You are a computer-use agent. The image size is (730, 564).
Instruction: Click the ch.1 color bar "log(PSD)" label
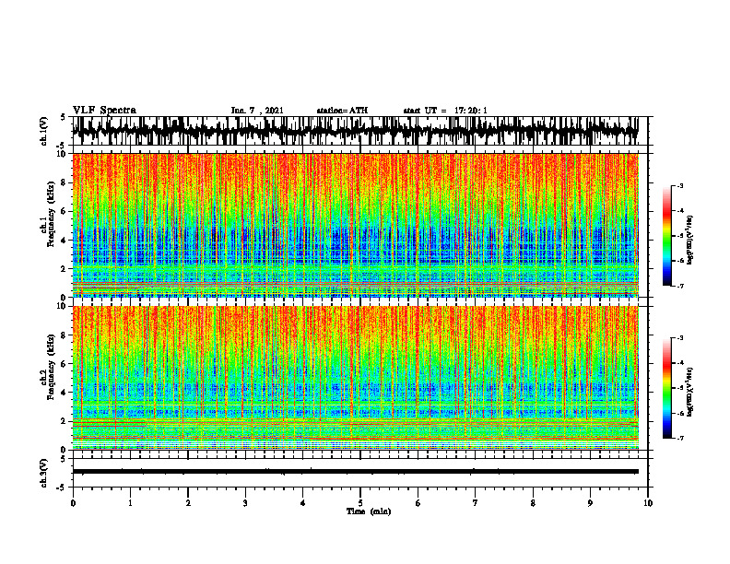tap(689, 241)
